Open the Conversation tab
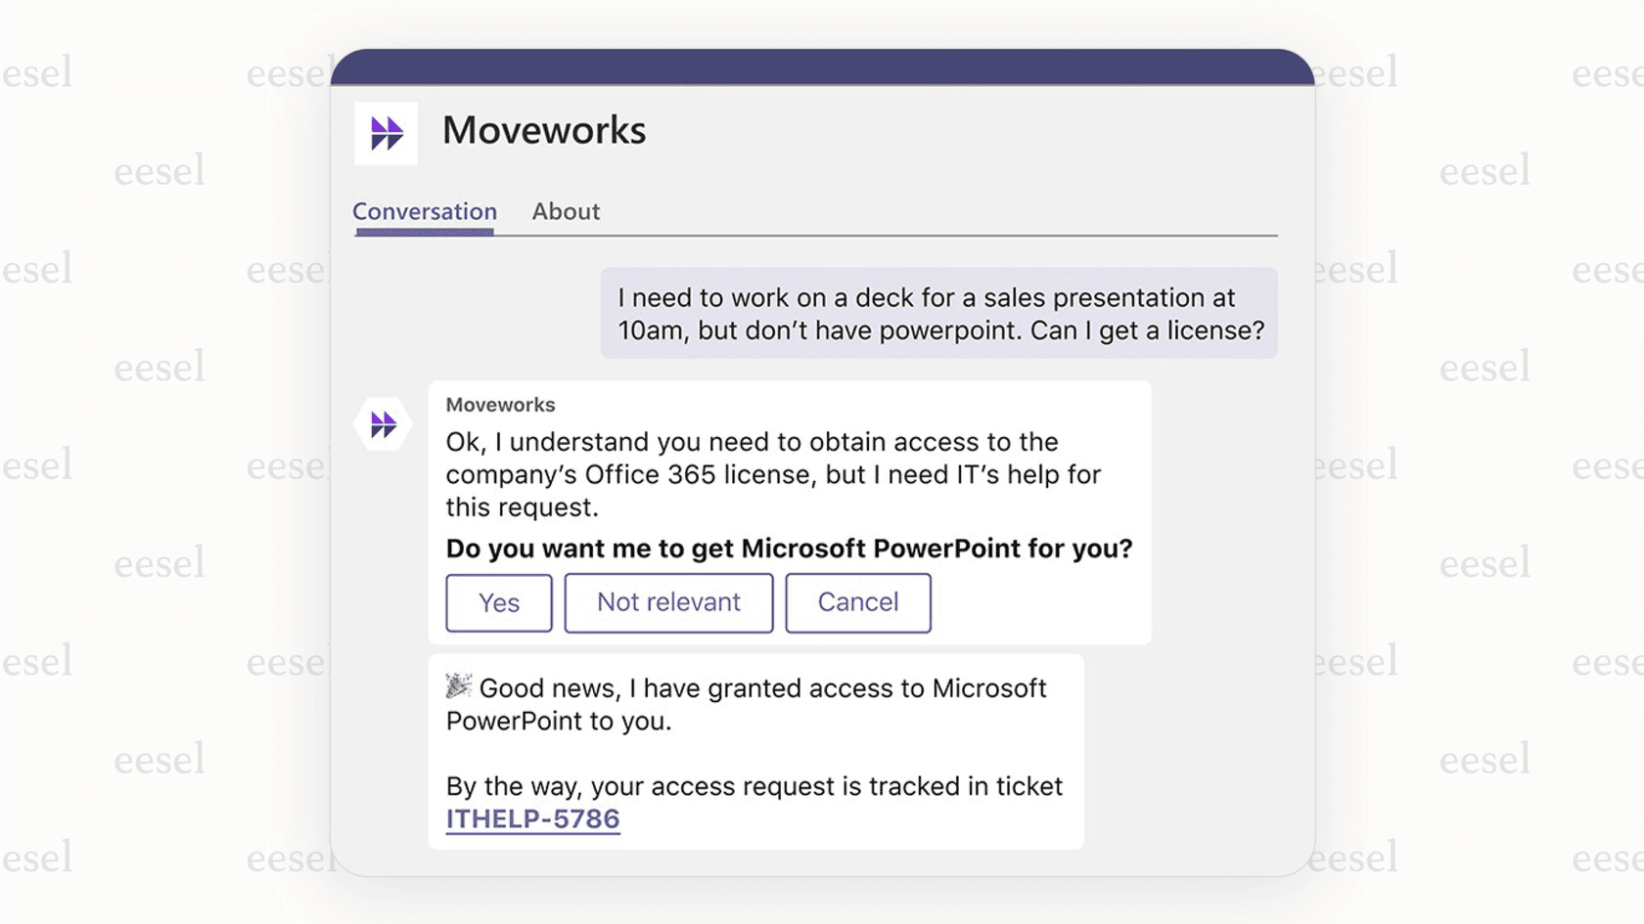 point(424,211)
